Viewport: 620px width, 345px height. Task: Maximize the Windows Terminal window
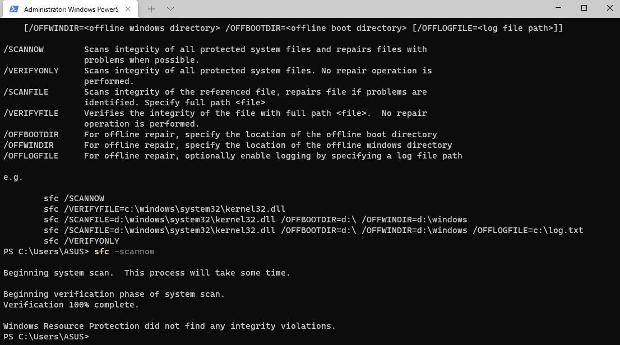pyautogui.click(x=584, y=8)
